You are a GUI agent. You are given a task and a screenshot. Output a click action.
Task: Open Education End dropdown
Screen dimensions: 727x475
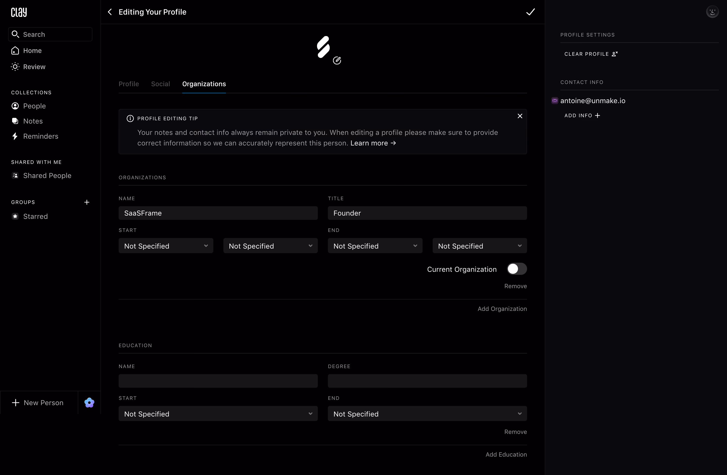click(427, 414)
